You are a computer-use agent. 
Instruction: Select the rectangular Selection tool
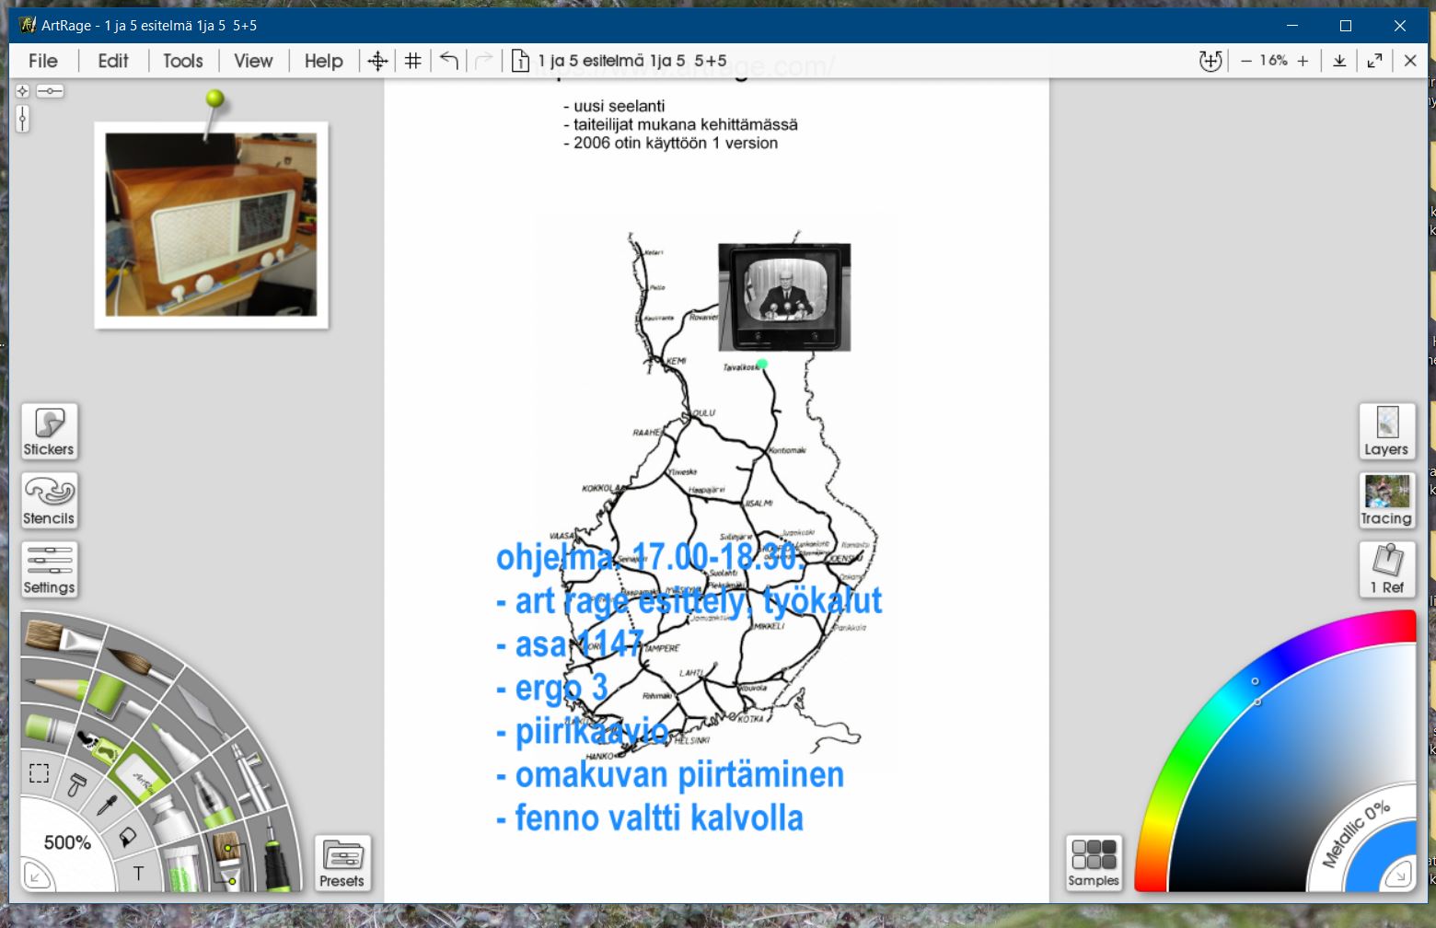click(x=39, y=772)
